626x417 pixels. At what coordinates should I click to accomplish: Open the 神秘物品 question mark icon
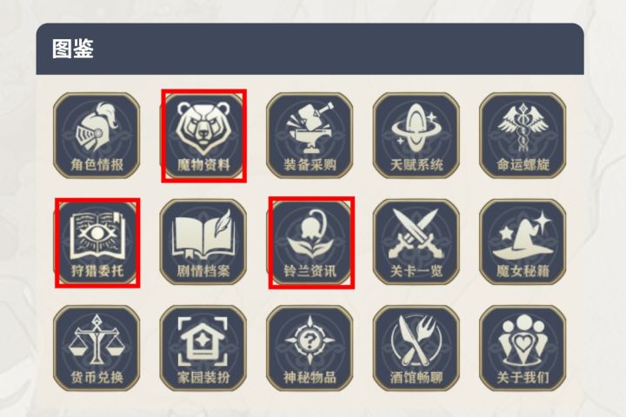[310, 348]
